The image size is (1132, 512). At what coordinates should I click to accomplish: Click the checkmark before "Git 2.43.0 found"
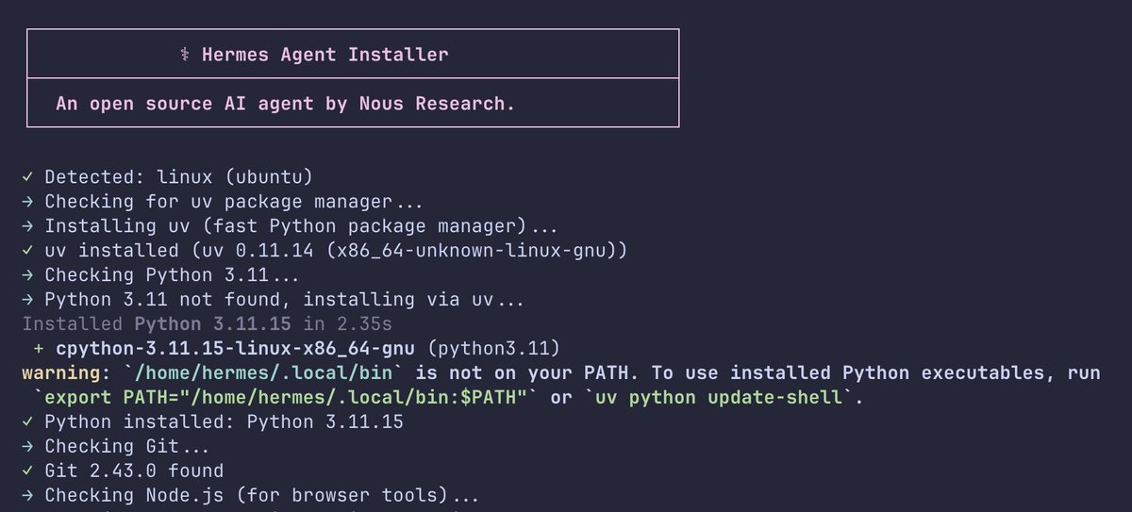click(x=28, y=471)
